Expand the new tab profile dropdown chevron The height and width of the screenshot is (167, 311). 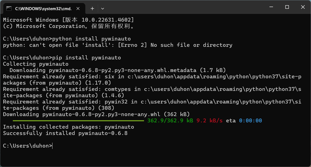coord(102,8)
